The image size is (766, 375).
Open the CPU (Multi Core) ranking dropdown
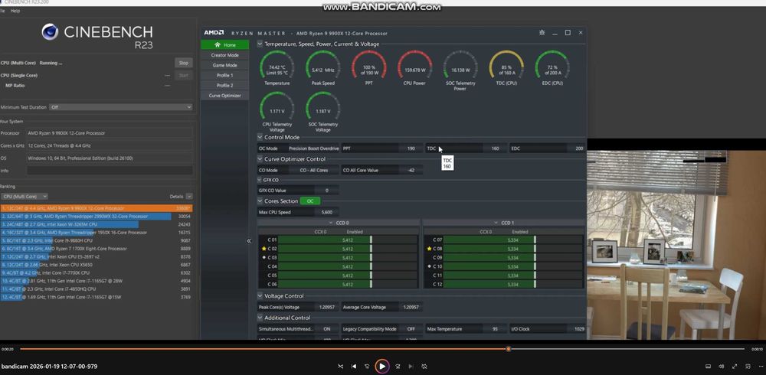[x=25, y=196]
